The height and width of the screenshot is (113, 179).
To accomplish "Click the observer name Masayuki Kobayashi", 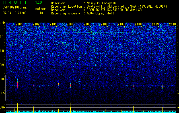I will pyautogui.click(x=102, y=3).
